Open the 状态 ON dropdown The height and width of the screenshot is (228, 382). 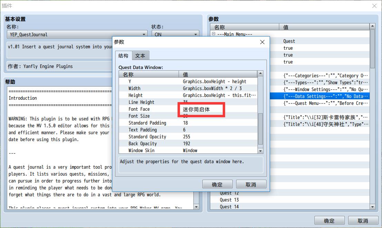175,34
